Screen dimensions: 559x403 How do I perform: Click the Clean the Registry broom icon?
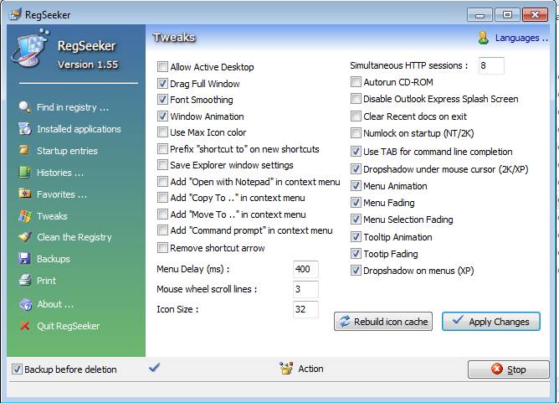pyautogui.click(x=24, y=236)
